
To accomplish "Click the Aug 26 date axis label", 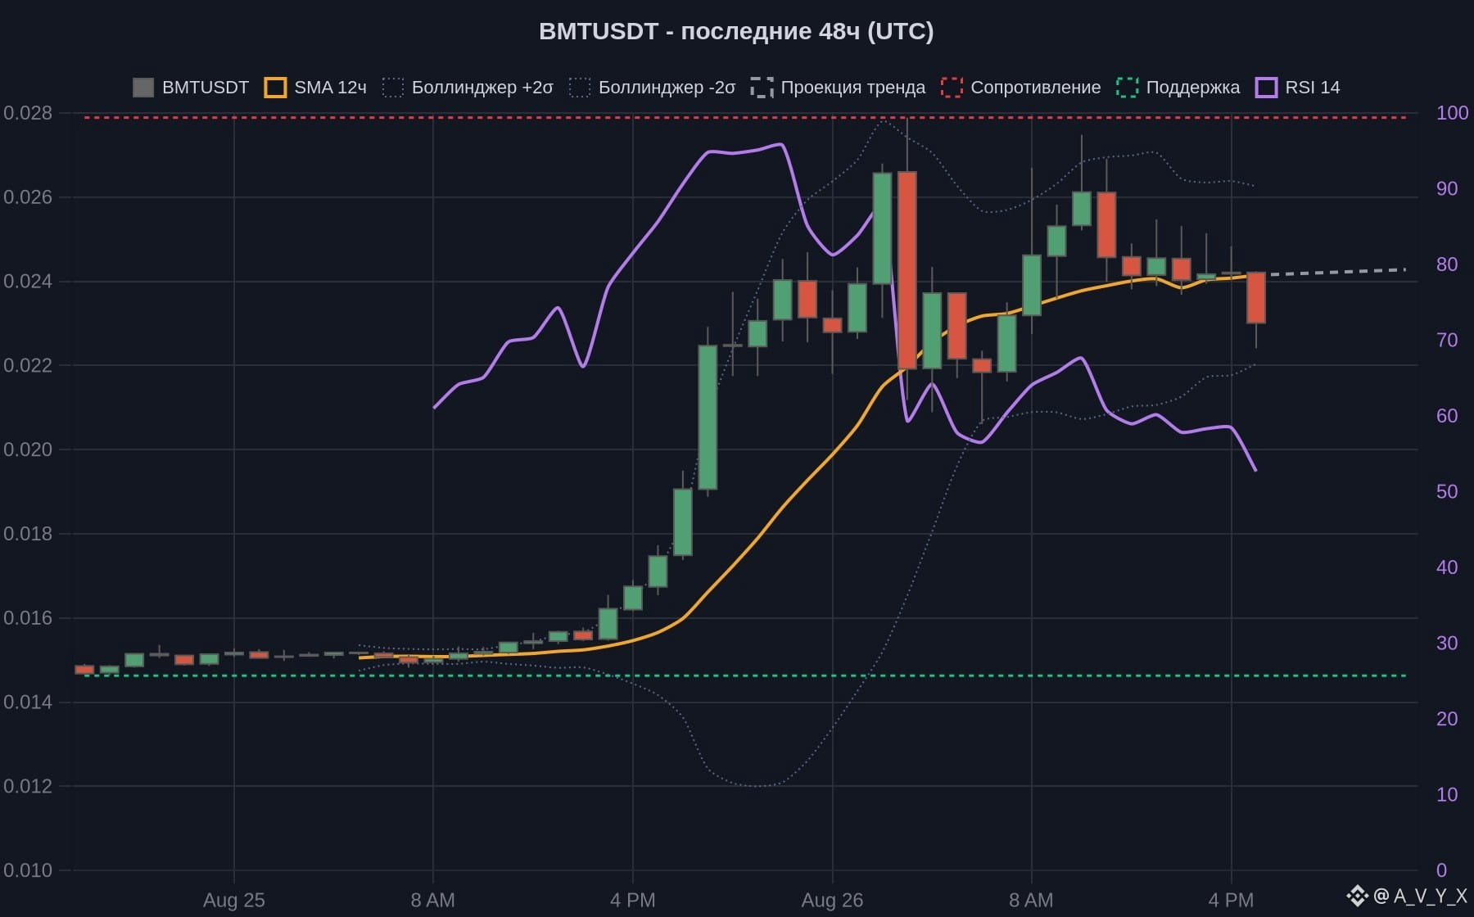I will (832, 901).
